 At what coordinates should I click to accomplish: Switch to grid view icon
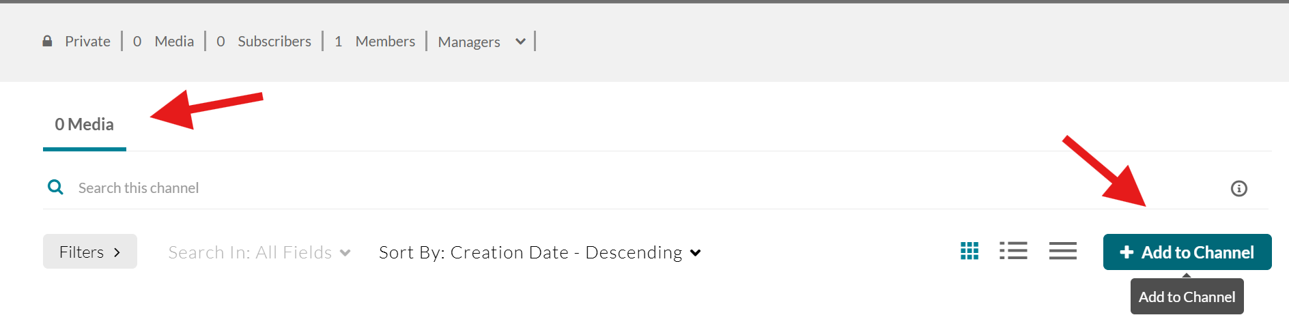[x=969, y=251]
